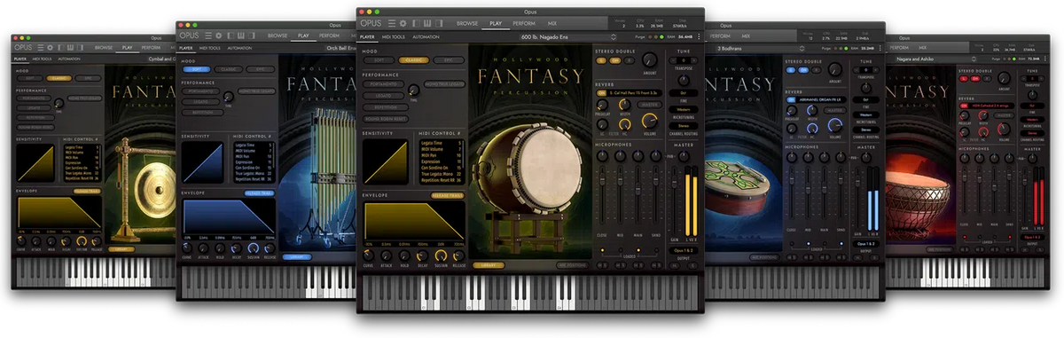This screenshot has height=338, width=1064.
Task: Move the Close microphone fader
Action: [602, 179]
